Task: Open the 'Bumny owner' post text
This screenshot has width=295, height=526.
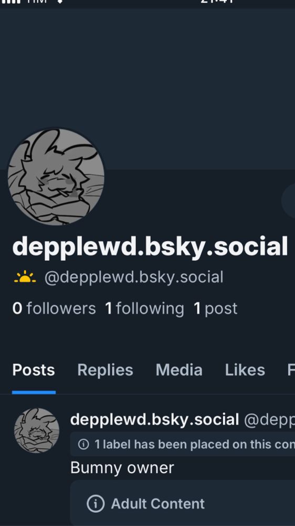Action: [122, 468]
